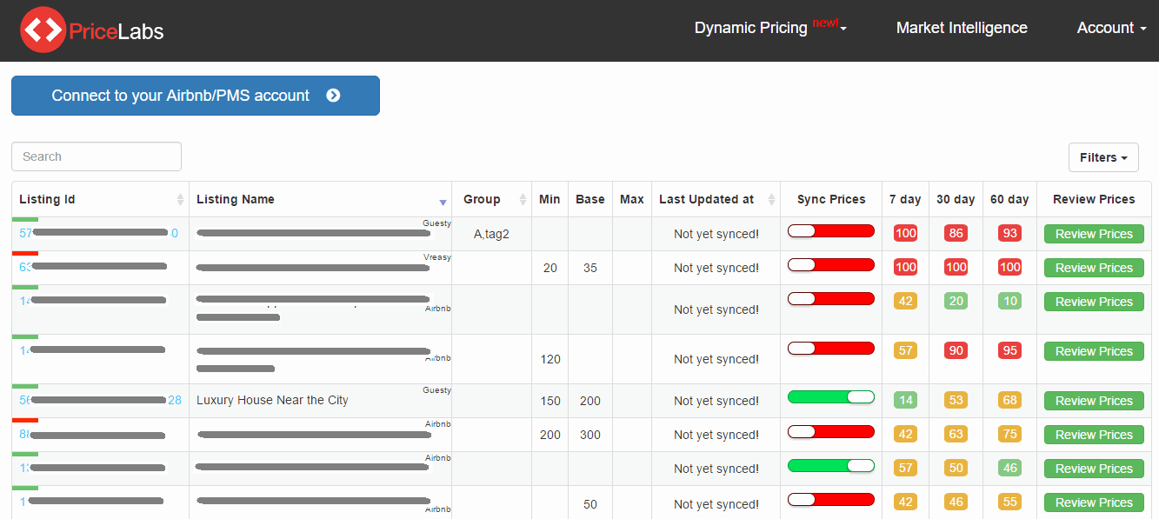Toggle sync off for Luxury House listing
This screenshot has height=519, width=1159.
click(831, 396)
